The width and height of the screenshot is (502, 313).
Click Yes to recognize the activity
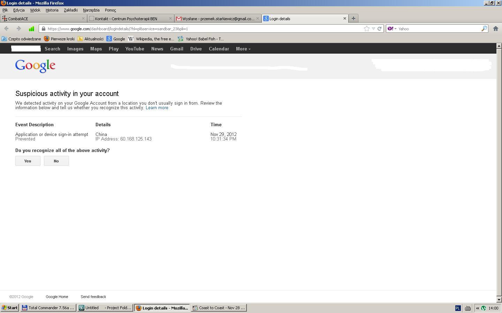click(28, 161)
